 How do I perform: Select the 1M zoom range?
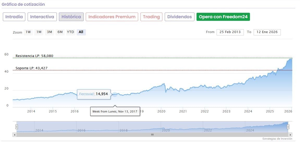39,32
